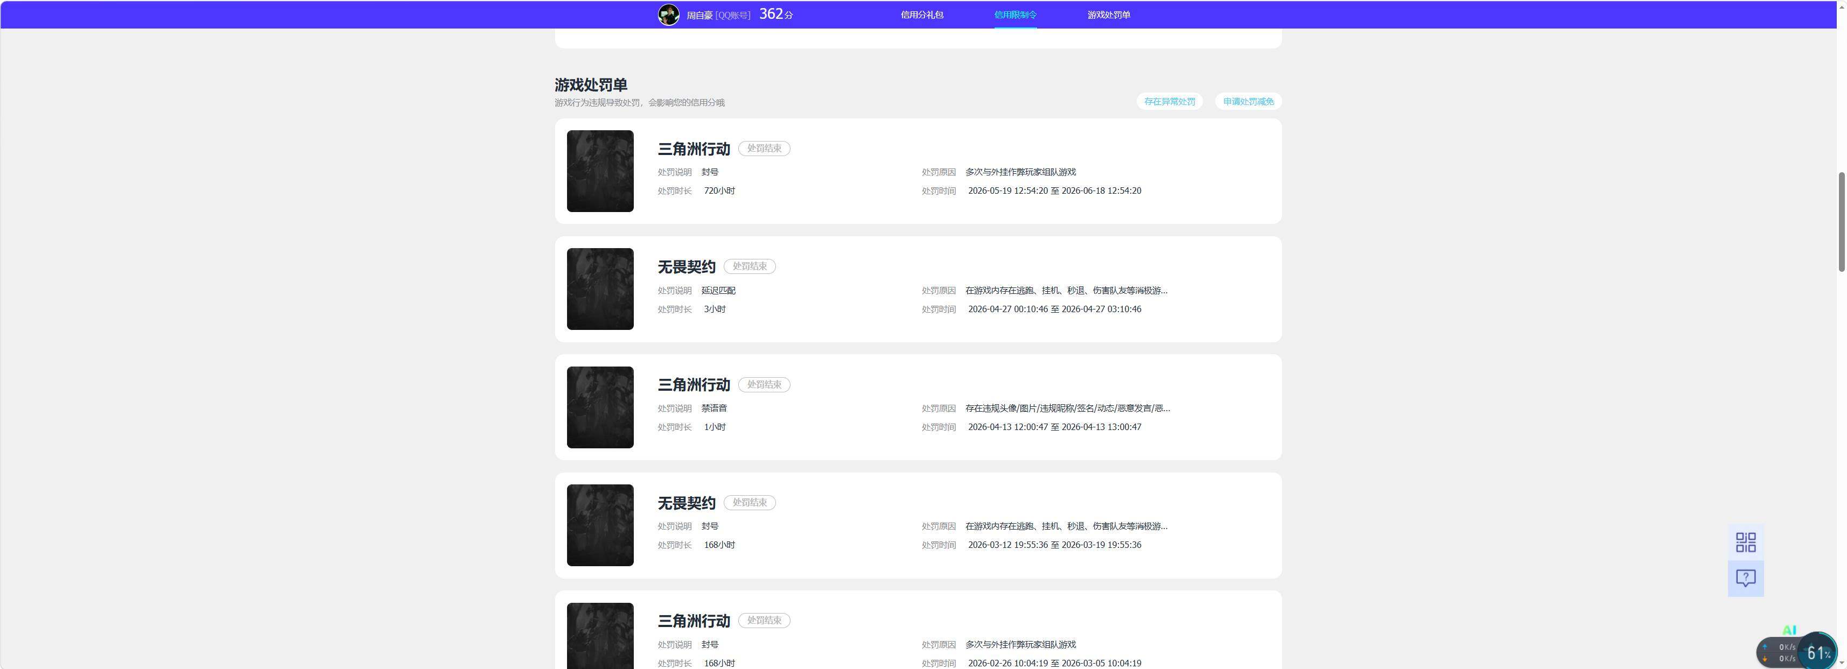
Task: Click the 存在异常处罚 button
Action: coord(1169,102)
